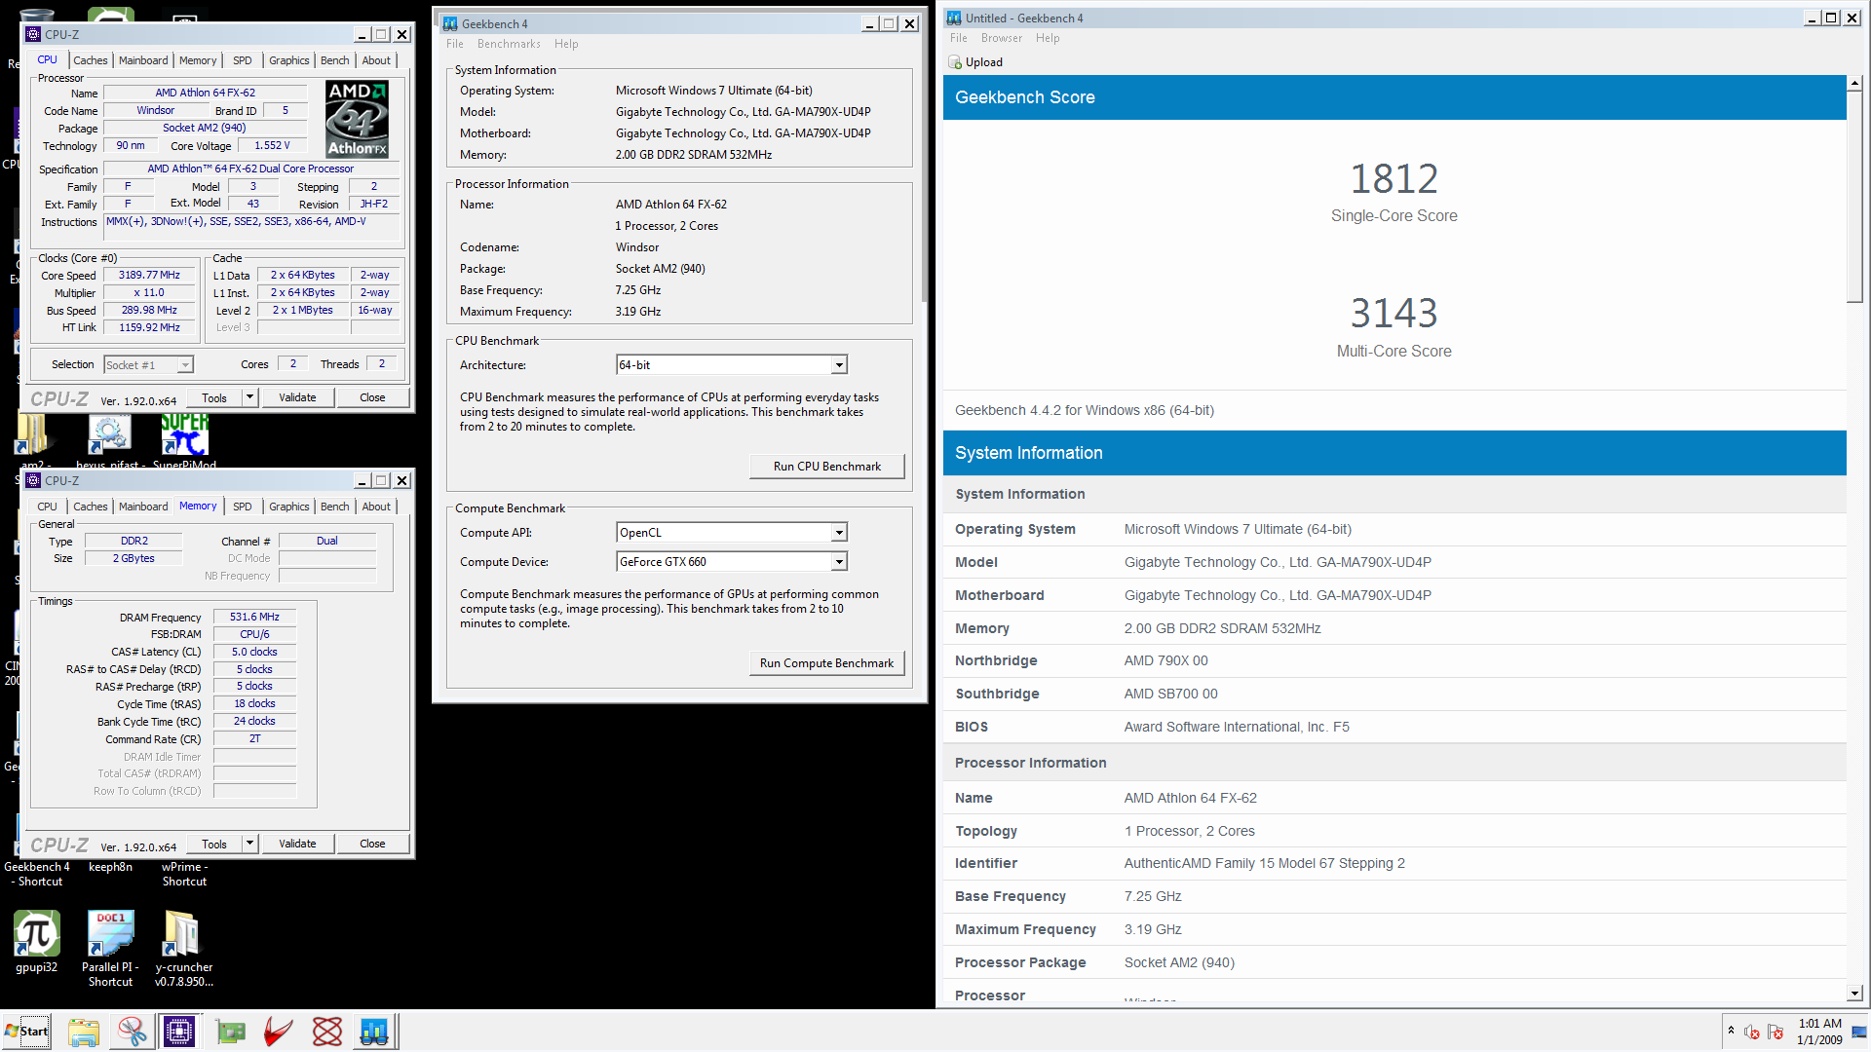Screen dimensions: 1871x1052
Task: Open the Windows Explorer taskbar icon
Action: point(84,1032)
